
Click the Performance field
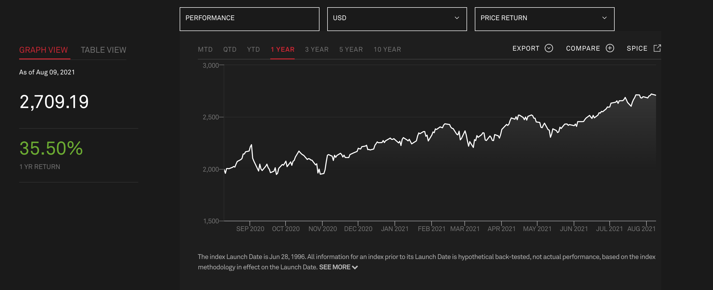click(x=249, y=18)
